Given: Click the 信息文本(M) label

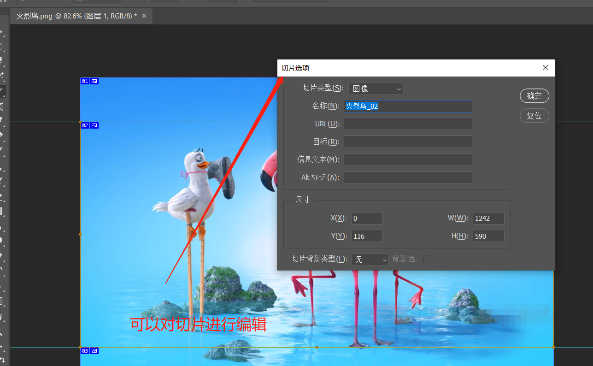Looking at the screenshot, I should pos(318,159).
